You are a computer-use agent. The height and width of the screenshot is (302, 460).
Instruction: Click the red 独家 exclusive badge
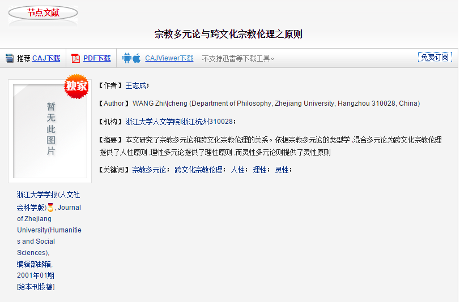click(76, 86)
